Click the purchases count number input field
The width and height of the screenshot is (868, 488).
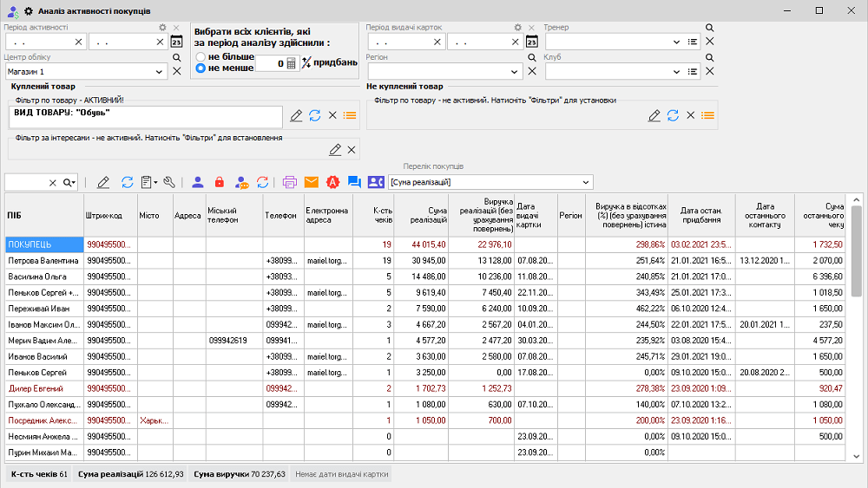[x=269, y=62]
